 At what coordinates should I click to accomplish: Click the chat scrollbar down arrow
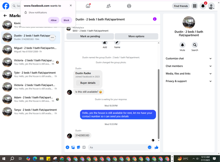click(158, 140)
